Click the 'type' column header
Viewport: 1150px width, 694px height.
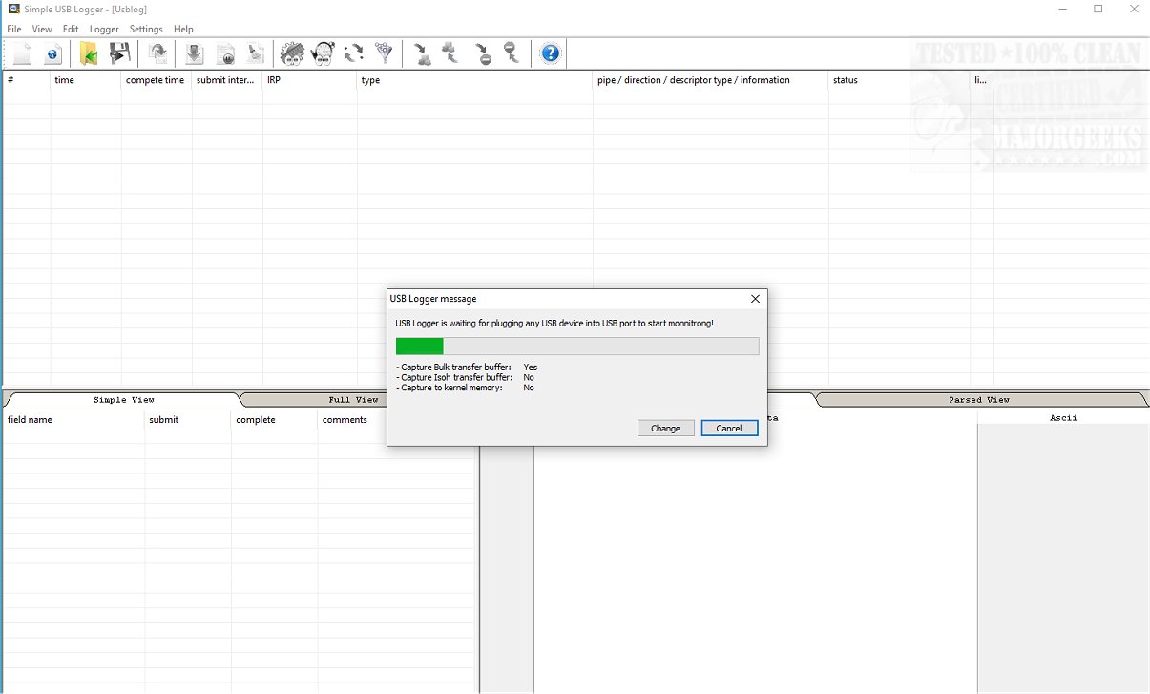pos(475,80)
